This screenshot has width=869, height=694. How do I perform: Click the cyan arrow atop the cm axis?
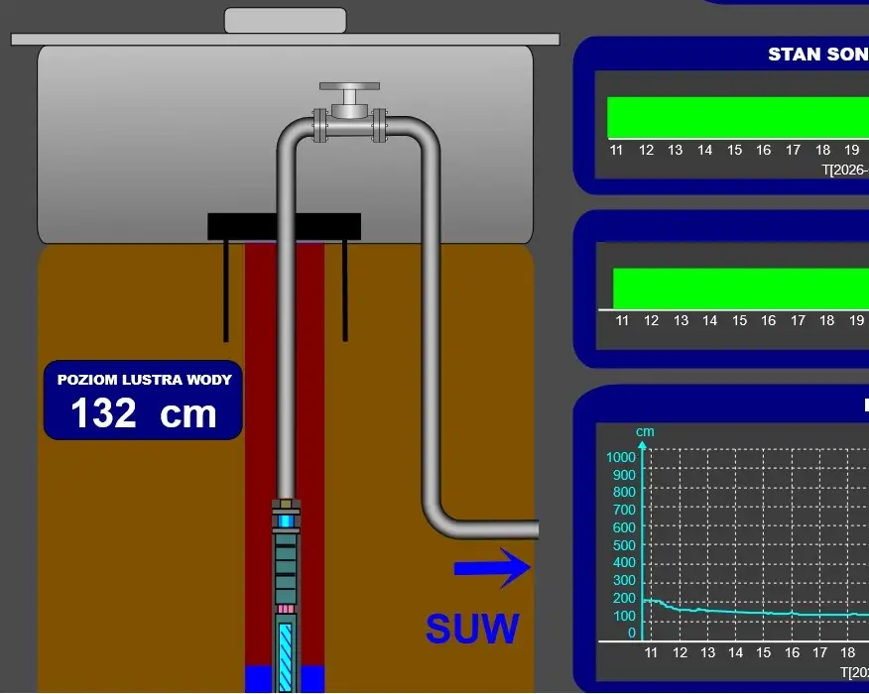tap(643, 445)
